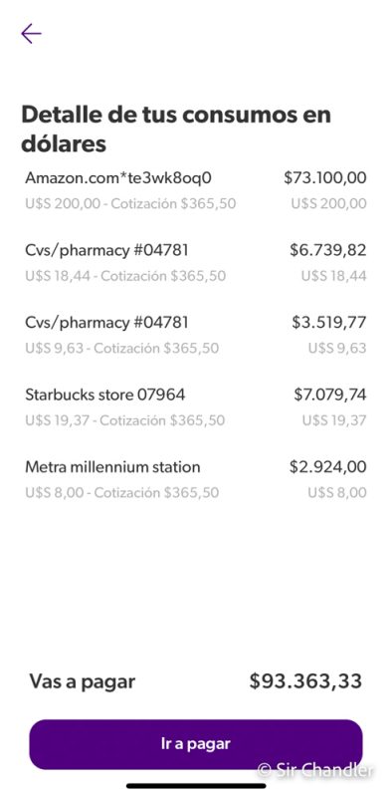
Task: Click the $3.519,77 pharmacy amount
Action: coord(329,322)
